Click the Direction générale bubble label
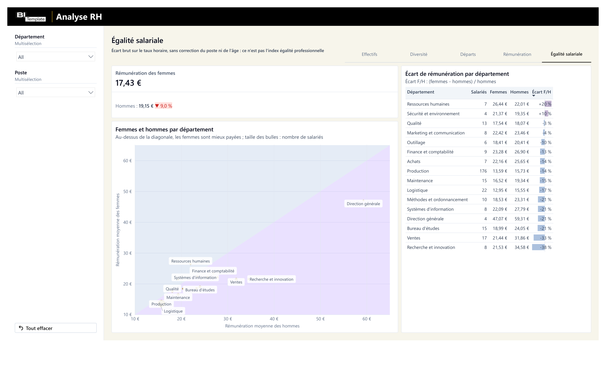The width and height of the screenshot is (606, 379). coord(363,204)
